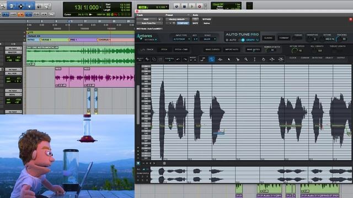Open the CLEAR ALL dropdown
Viewport: 353px width, 198px height.
point(169,59)
